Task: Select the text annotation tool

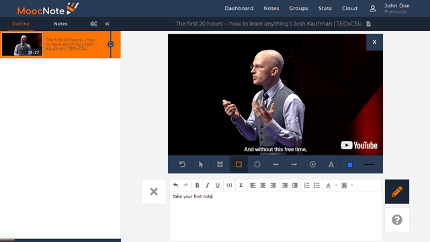Action: pyautogui.click(x=331, y=164)
